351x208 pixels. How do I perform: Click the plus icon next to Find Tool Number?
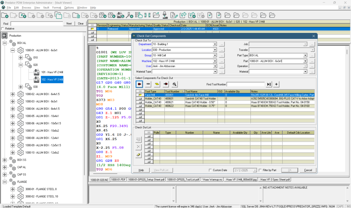[x=276, y=84]
